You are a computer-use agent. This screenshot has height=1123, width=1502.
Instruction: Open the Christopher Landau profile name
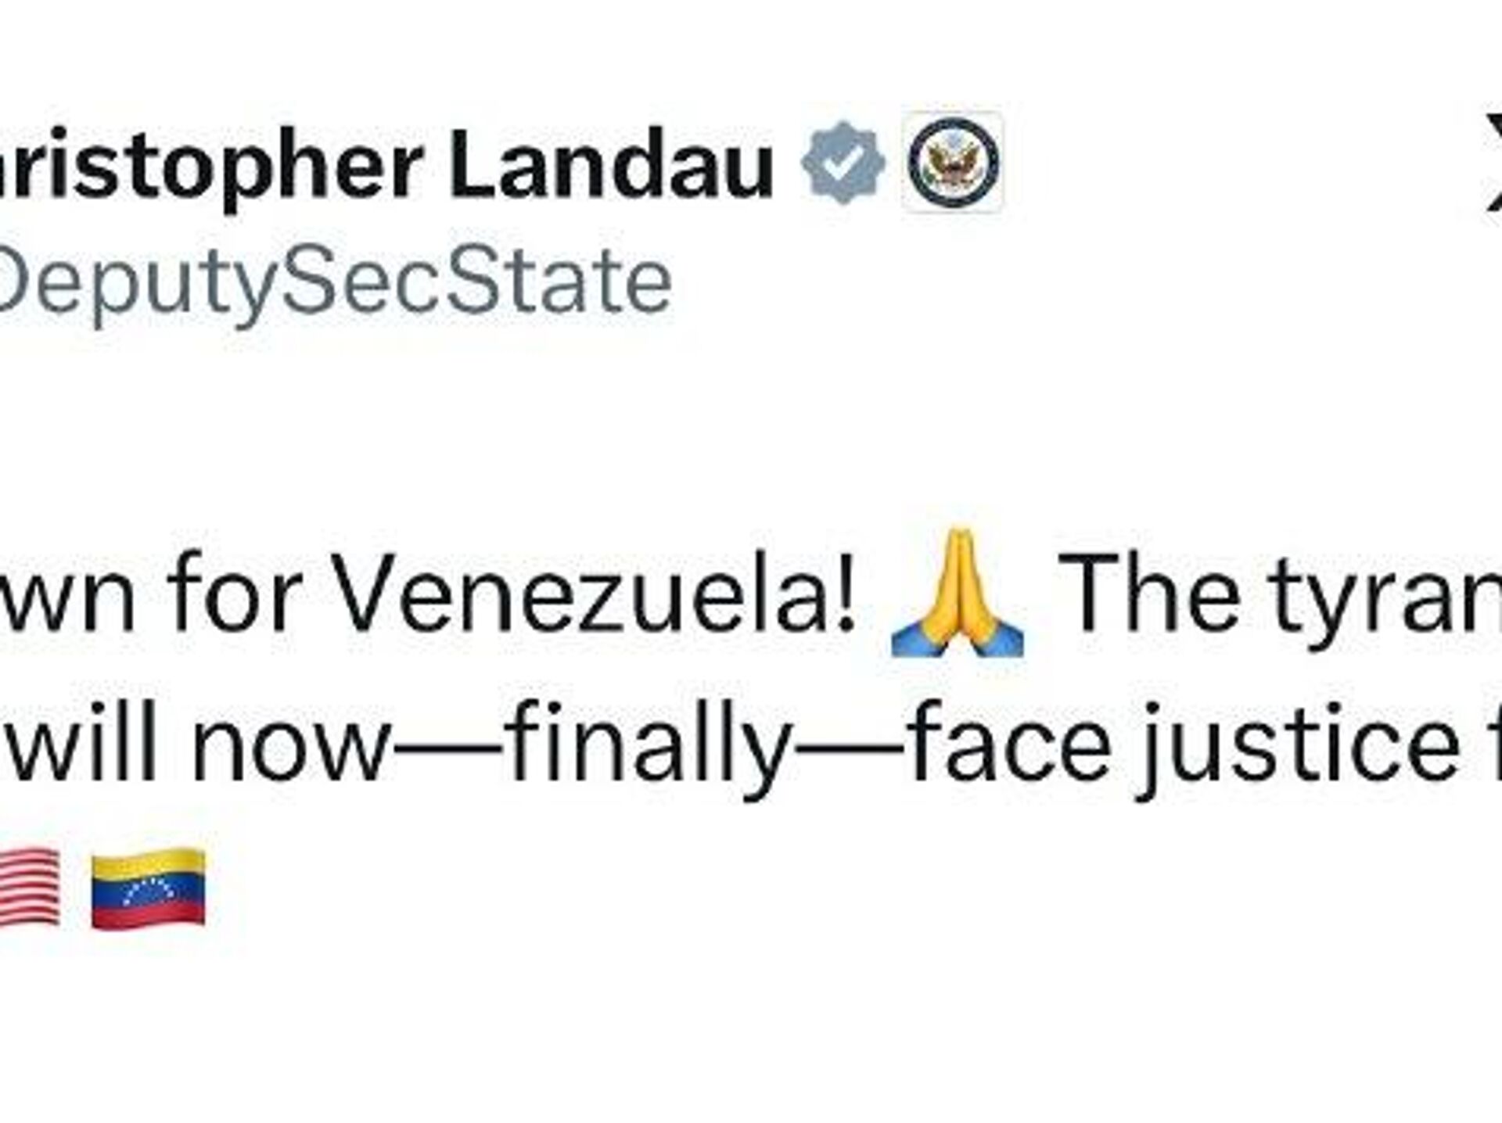[383, 167]
